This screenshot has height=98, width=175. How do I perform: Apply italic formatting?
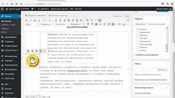[31, 20]
